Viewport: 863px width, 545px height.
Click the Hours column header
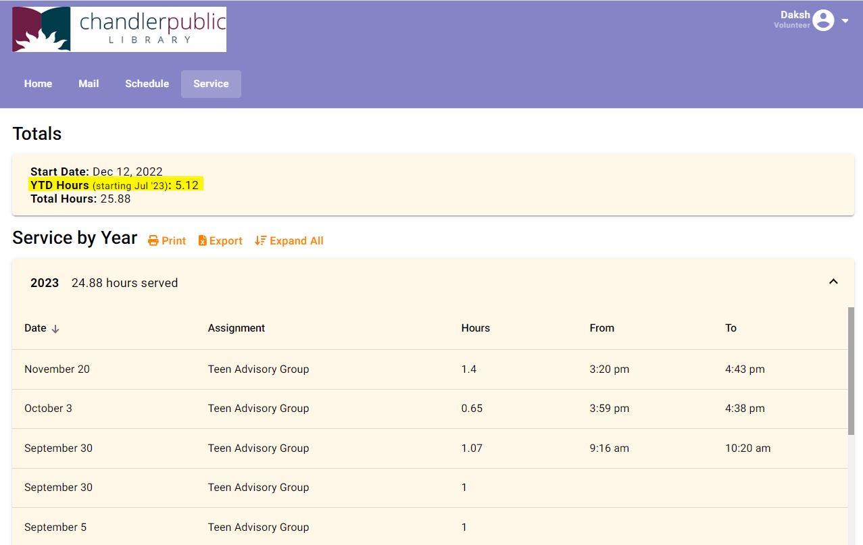point(476,328)
